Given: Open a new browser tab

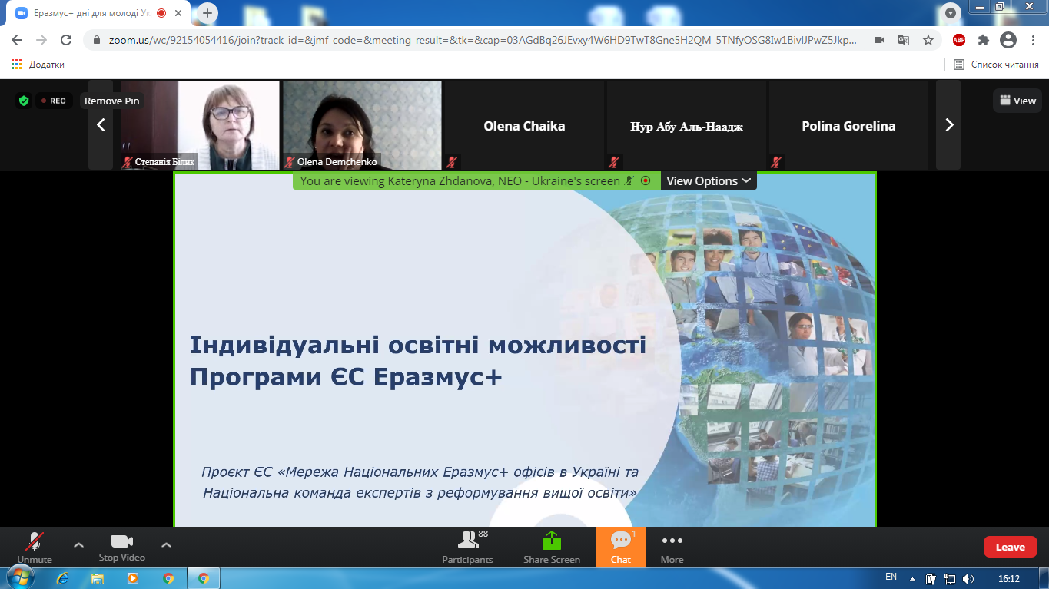Looking at the screenshot, I should click(207, 13).
